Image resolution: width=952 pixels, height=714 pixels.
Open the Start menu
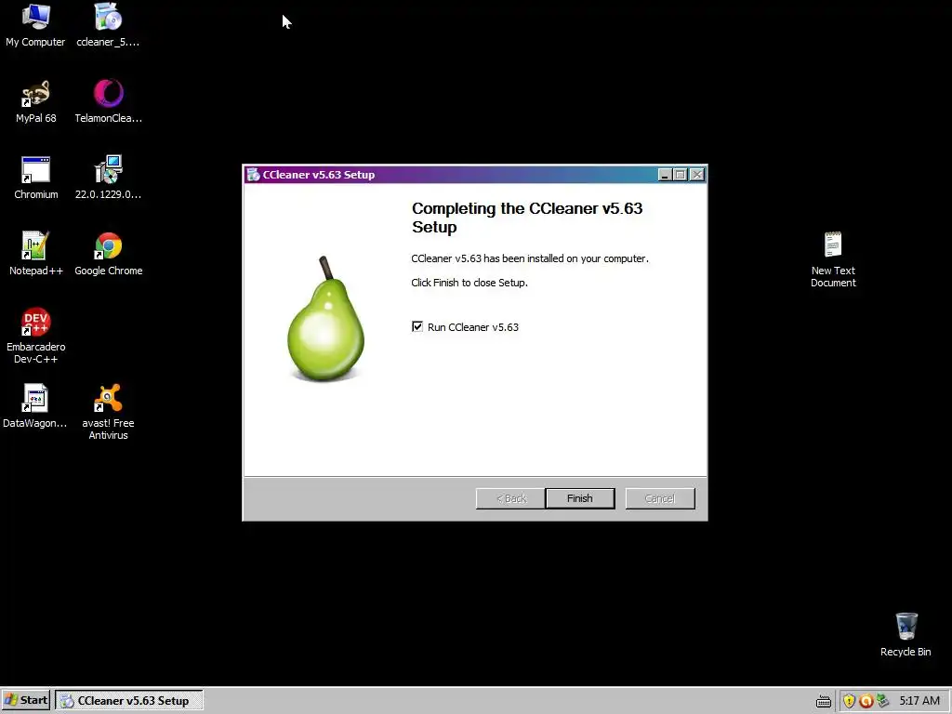(26, 700)
